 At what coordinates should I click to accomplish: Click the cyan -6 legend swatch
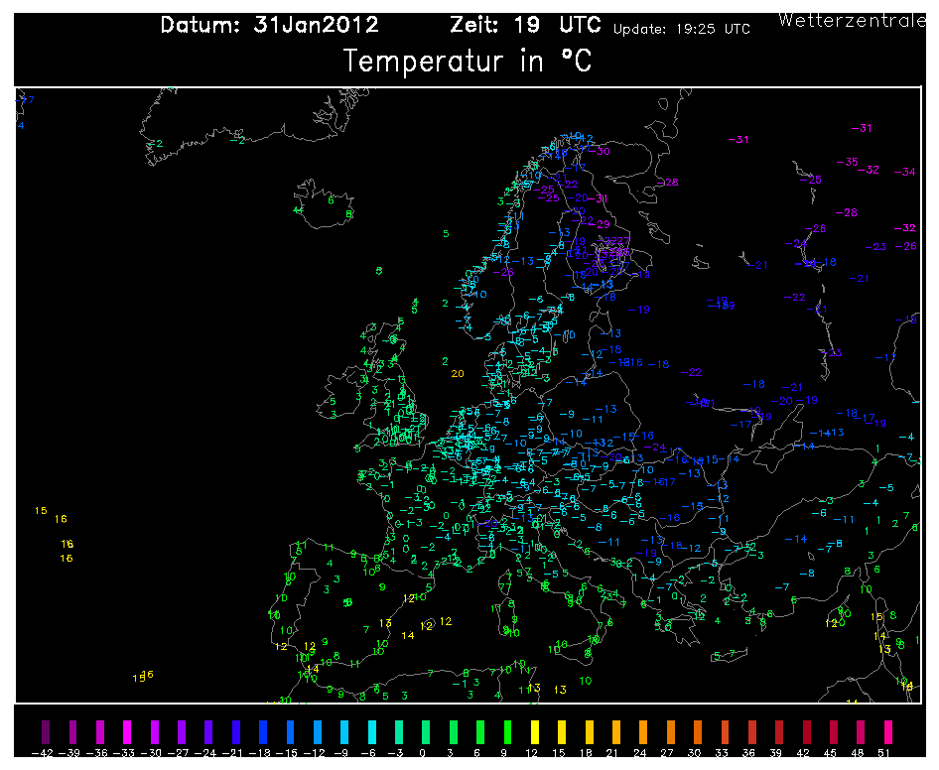[x=372, y=731]
